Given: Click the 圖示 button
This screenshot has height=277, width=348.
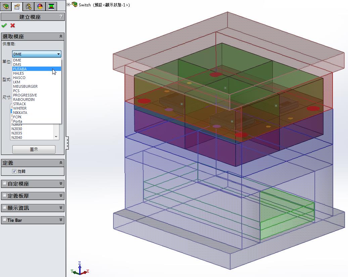Looking at the screenshot, I should tap(34, 150).
